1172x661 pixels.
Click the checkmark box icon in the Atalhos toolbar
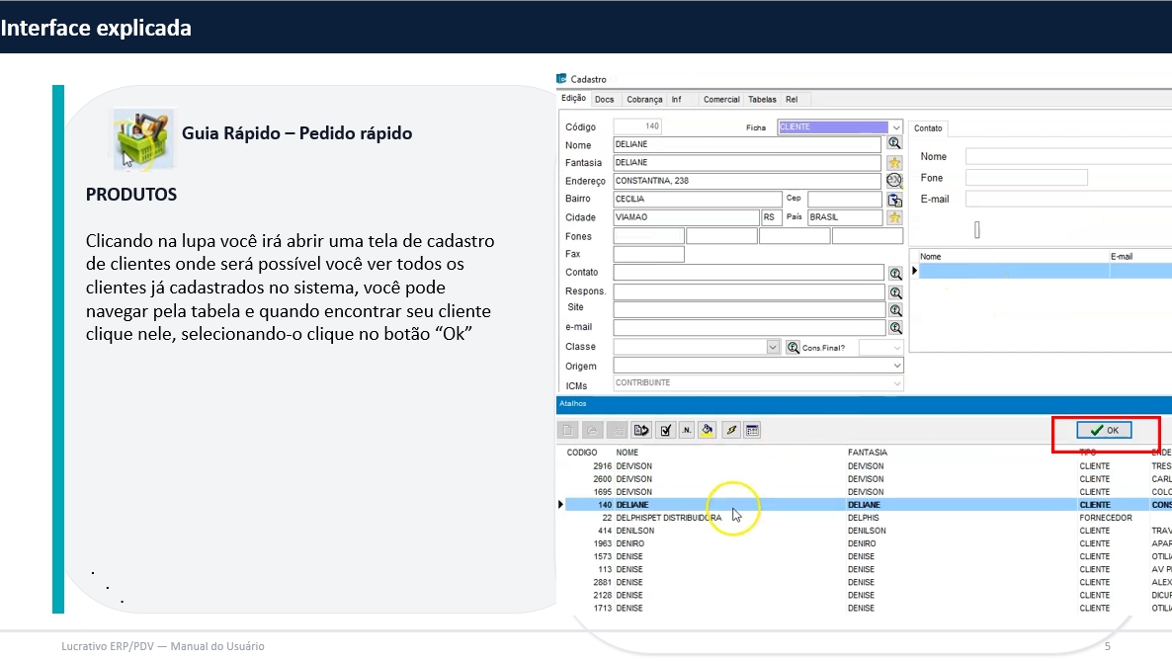[666, 430]
